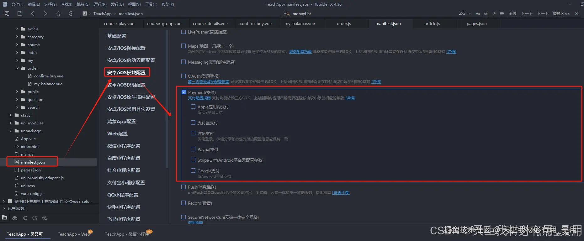Enable the Push(消息推送) checkbox
This screenshot has width=584, height=241.
pyautogui.click(x=183, y=187)
